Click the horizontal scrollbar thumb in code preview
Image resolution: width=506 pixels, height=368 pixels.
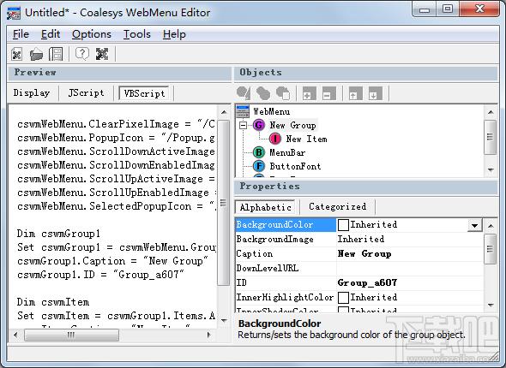pyautogui.click(x=71, y=335)
